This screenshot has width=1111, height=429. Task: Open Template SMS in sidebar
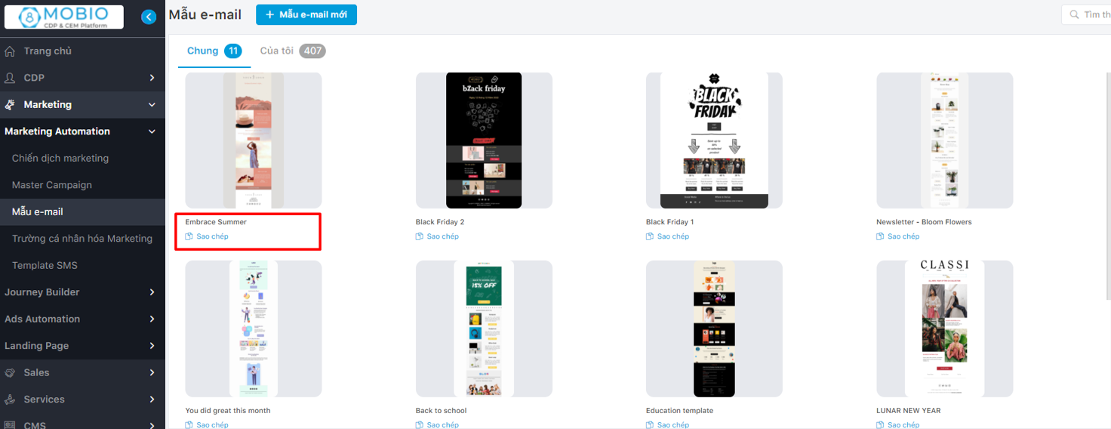point(45,265)
